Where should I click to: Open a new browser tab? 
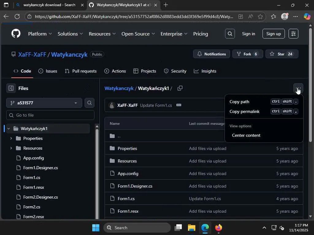coord(166,5)
